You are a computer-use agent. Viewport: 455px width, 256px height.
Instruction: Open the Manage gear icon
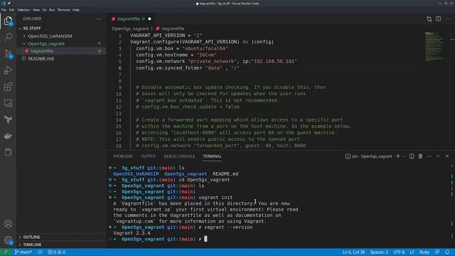pos(8,240)
